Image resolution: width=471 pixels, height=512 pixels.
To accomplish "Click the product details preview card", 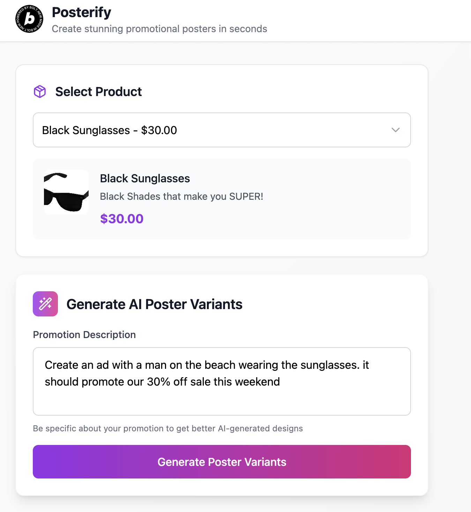I will coord(222,199).
